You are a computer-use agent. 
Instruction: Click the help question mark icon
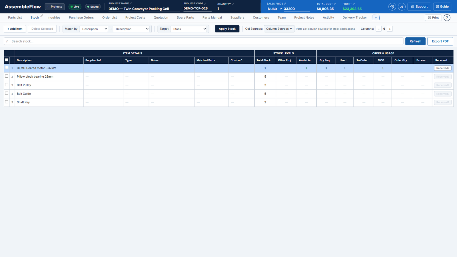point(447,18)
